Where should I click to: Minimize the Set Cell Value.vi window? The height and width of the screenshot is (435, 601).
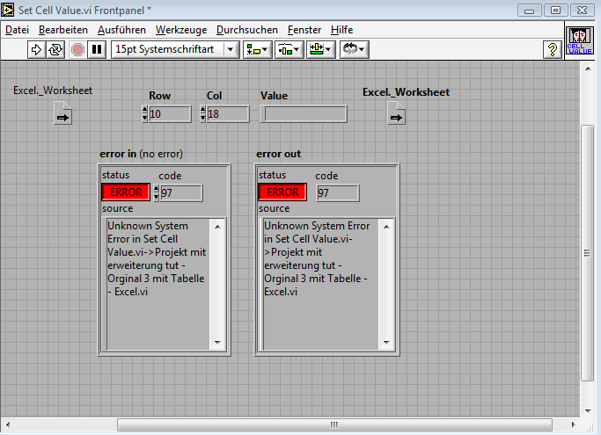point(529,11)
